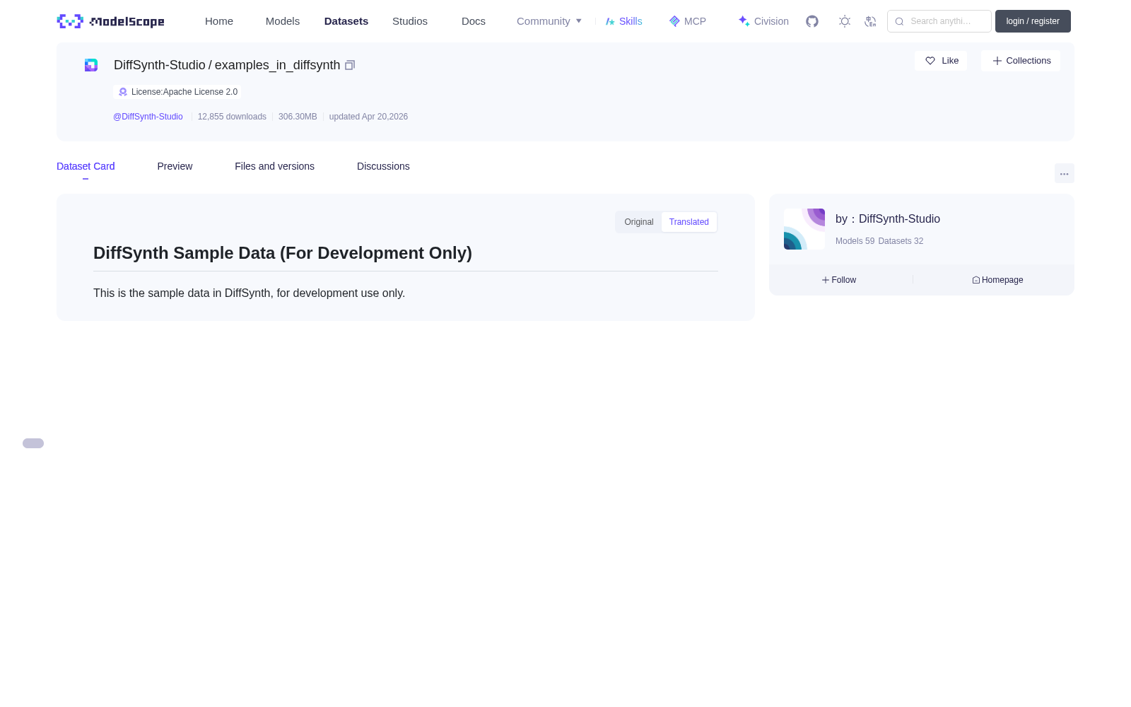Click the language switch icon
Viewport: 1131px width, 707px height.
(870, 21)
